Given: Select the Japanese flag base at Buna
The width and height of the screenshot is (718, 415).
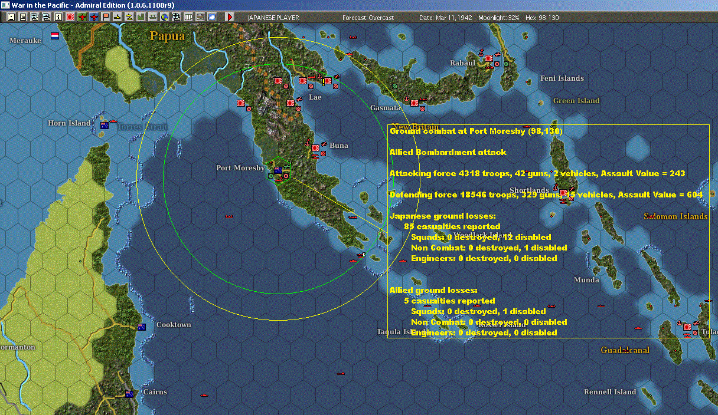Looking at the screenshot, I should [315, 148].
